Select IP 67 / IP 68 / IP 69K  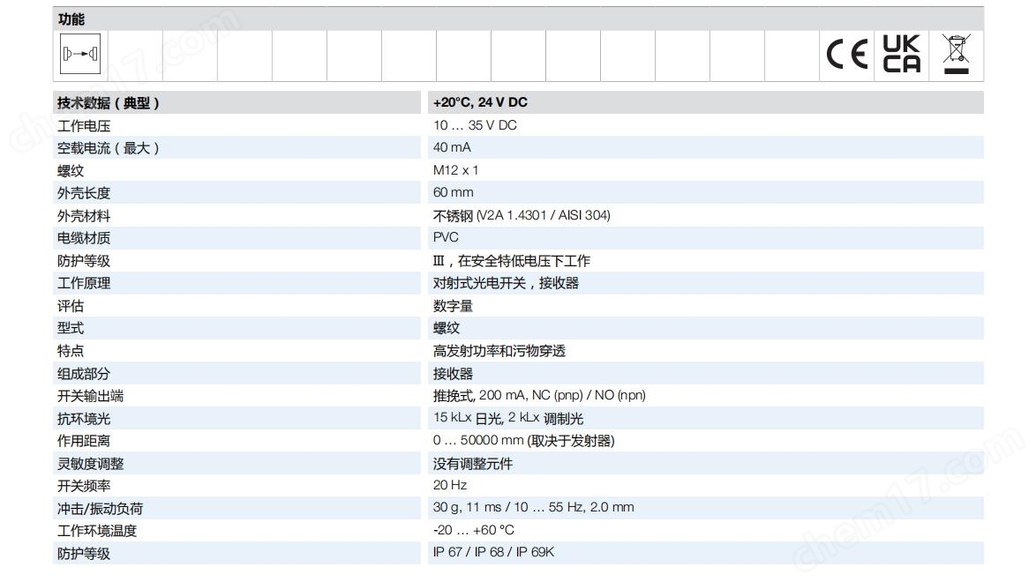tap(493, 552)
